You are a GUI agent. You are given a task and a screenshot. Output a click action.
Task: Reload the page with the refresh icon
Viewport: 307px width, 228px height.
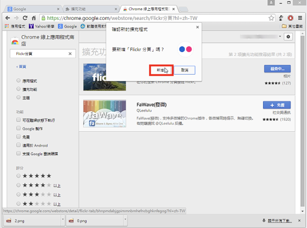click(25, 18)
